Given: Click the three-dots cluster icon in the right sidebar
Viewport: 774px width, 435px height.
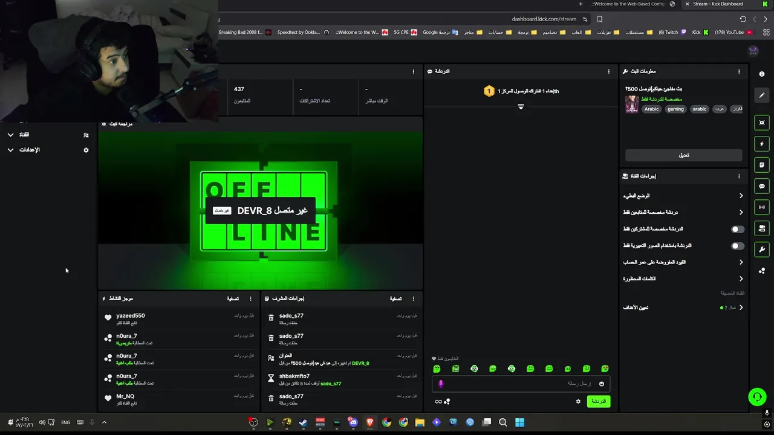Looking at the screenshot, I should click(x=762, y=271).
